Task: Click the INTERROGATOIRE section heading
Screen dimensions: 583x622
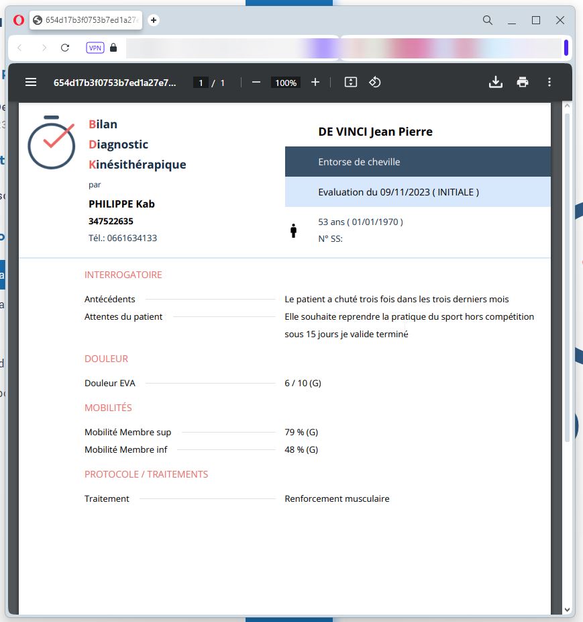Action: coord(123,275)
